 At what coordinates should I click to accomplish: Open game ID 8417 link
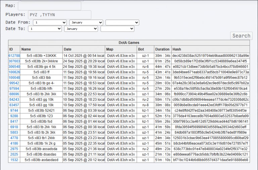coord(14,121)
